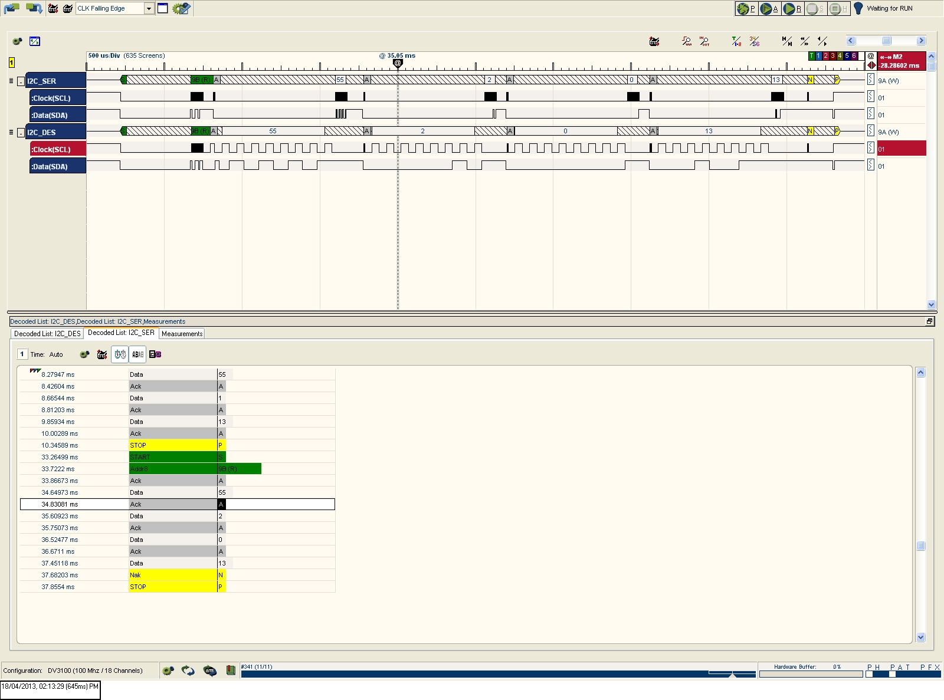Open the CLK Falling Edge dropdown
The width and height of the screenshot is (944, 700).
149,8
